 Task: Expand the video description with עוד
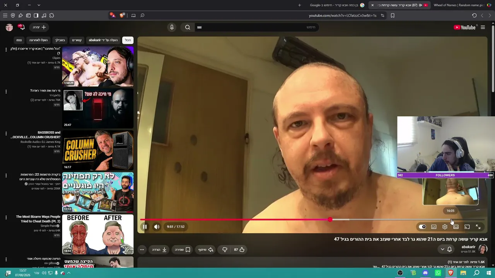(x=376, y=266)
